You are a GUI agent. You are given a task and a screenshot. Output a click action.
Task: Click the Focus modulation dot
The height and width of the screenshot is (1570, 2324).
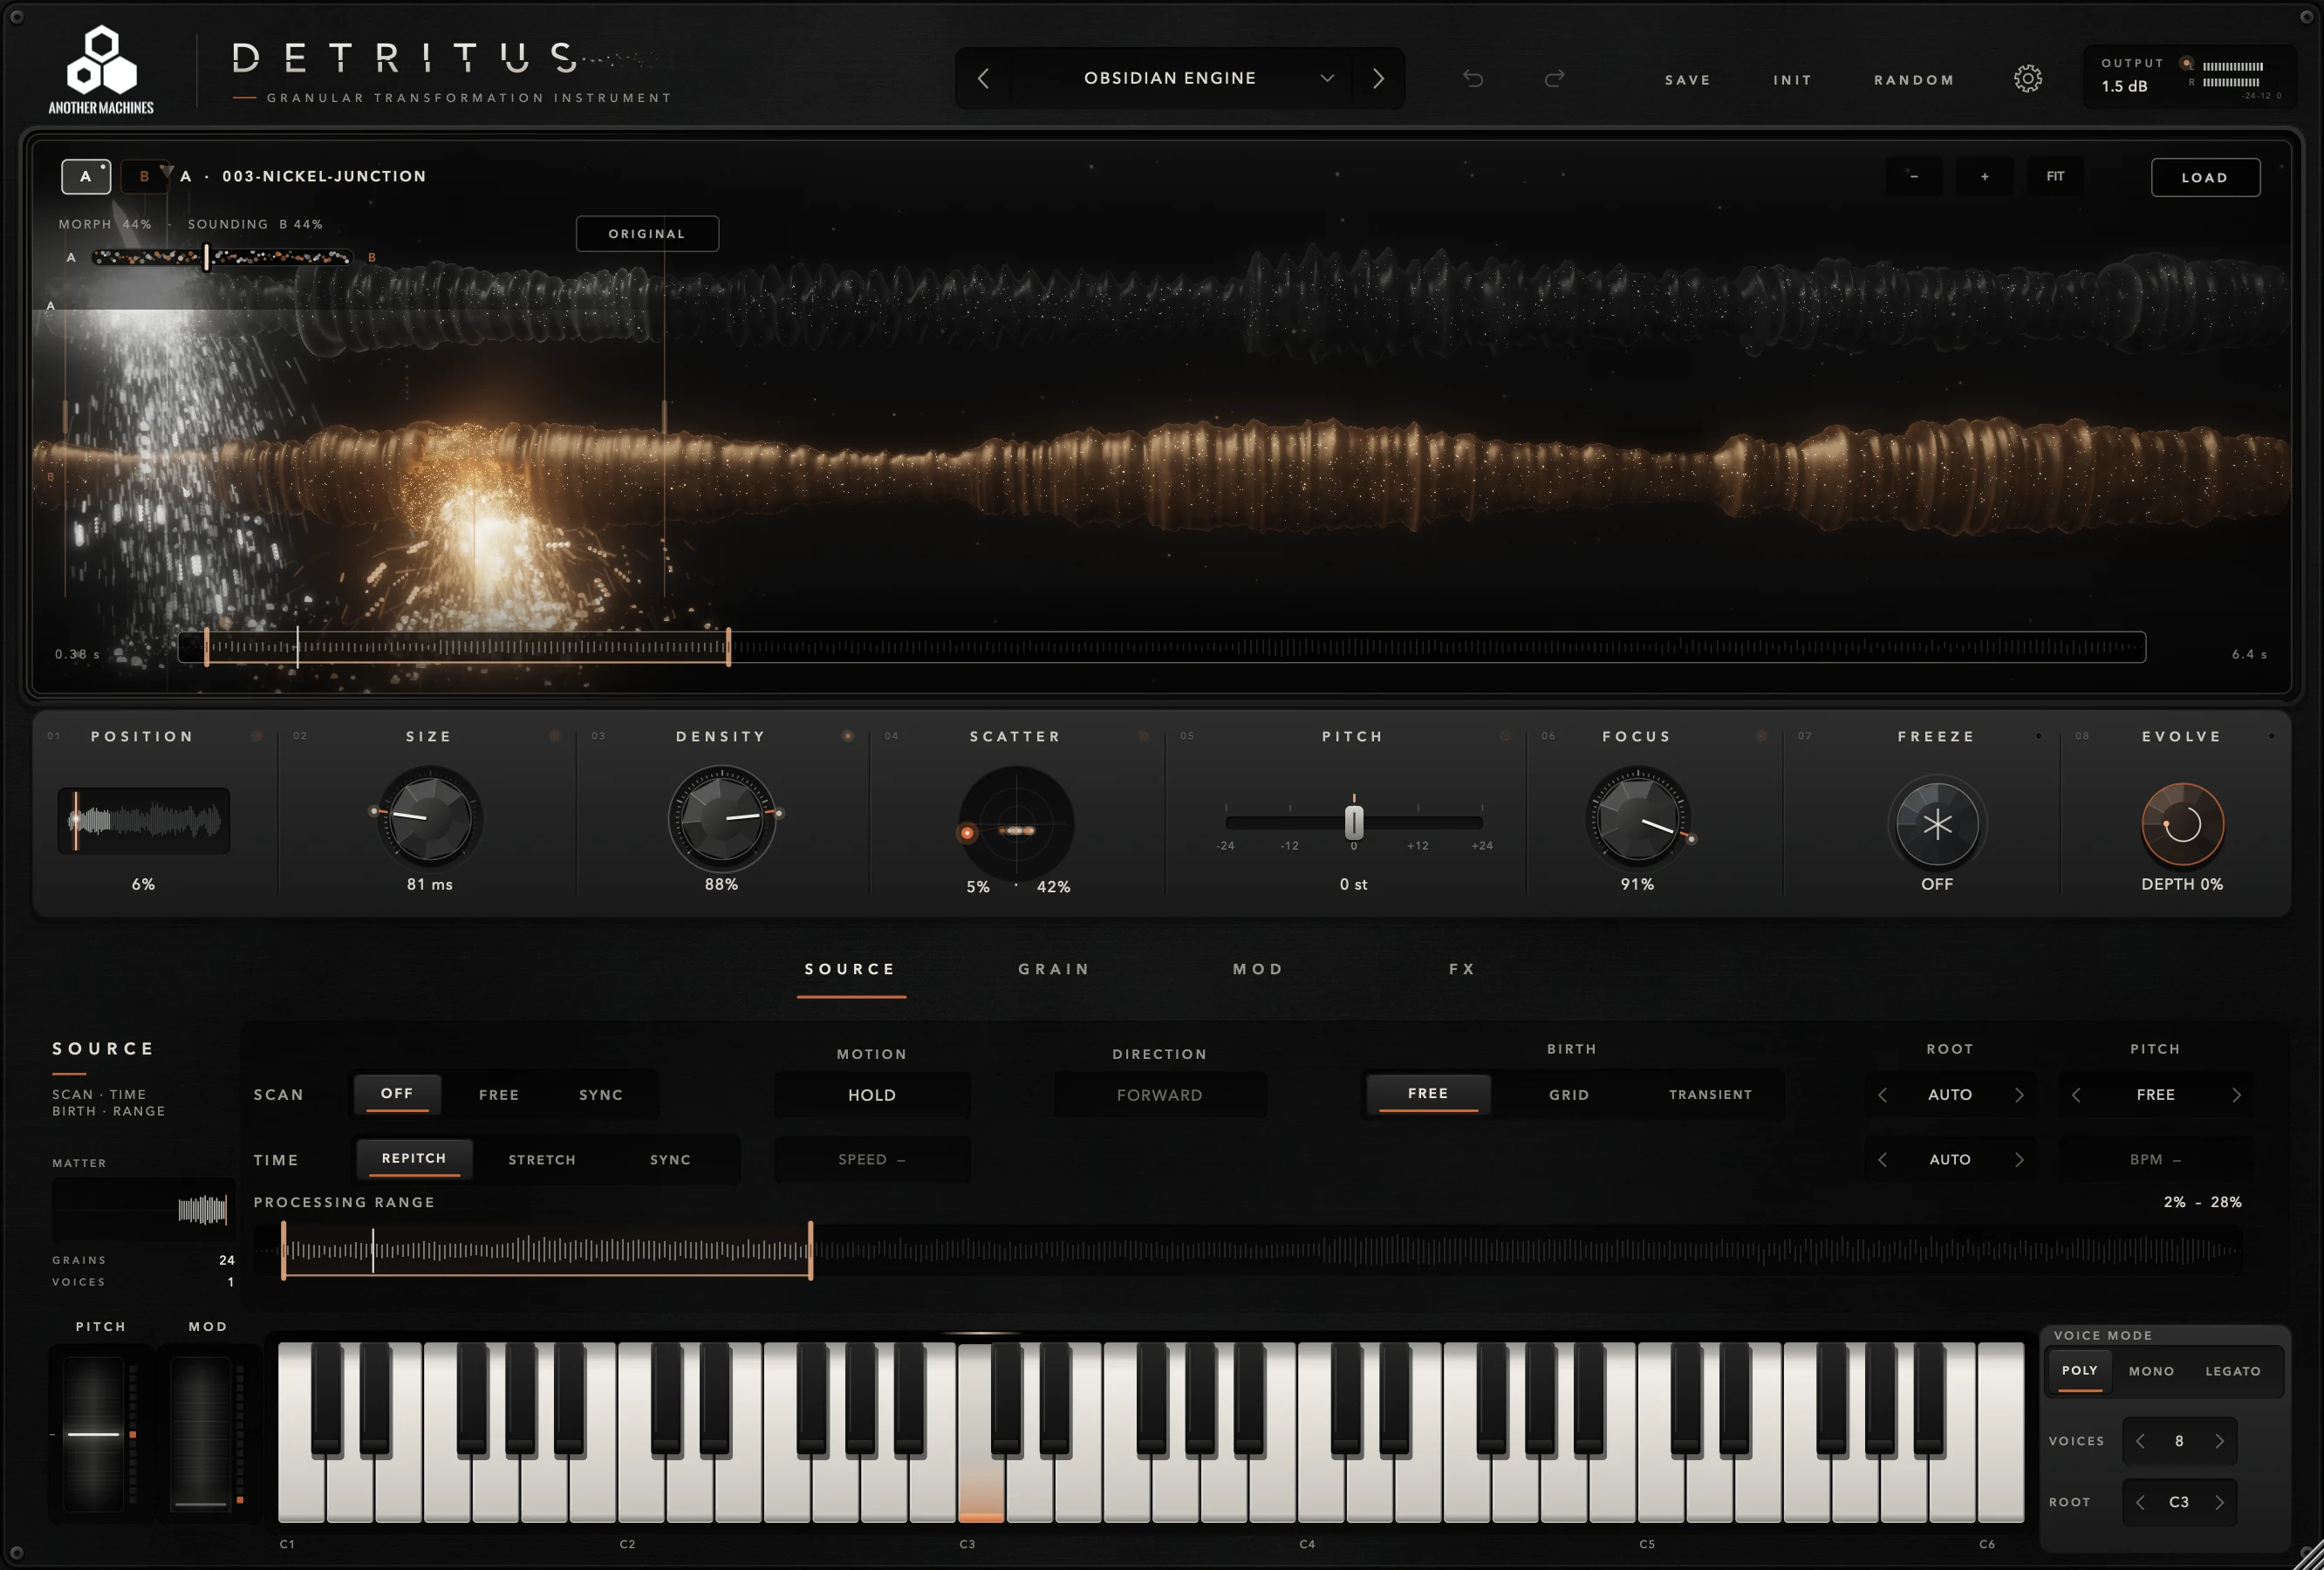click(1761, 736)
